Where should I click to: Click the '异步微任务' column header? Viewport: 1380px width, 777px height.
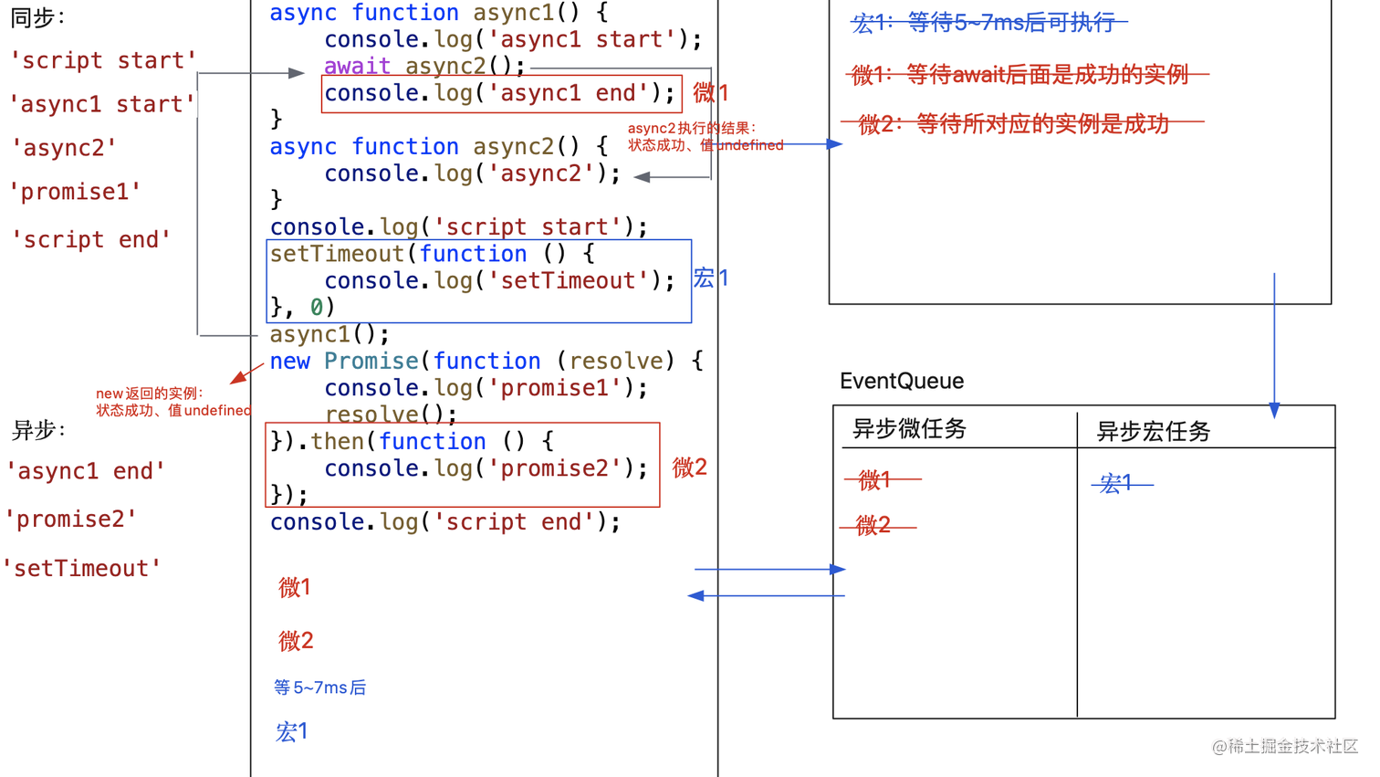pyautogui.click(x=909, y=429)
